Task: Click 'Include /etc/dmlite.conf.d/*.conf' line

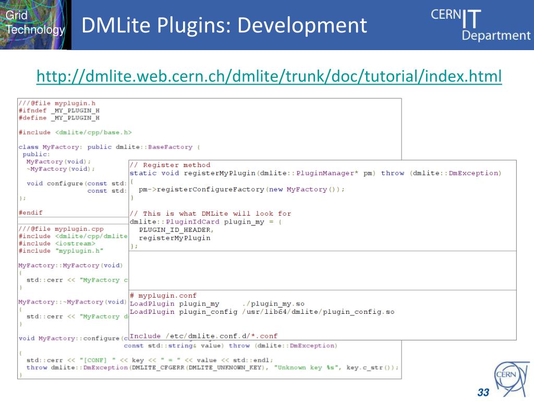Action: [204, 336]
